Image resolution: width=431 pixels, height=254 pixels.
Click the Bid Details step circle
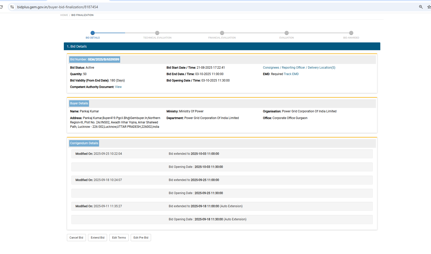coord(93,33)
